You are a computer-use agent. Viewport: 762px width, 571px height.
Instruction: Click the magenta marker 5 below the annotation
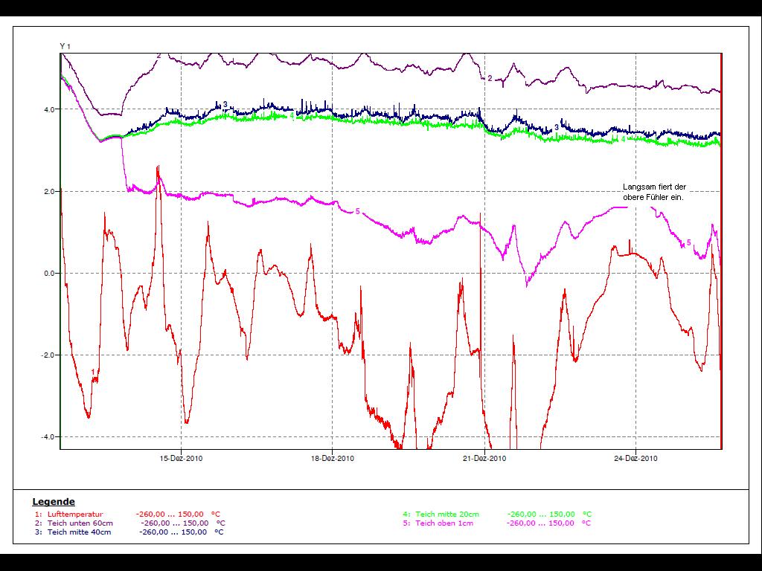coord(688,242)
